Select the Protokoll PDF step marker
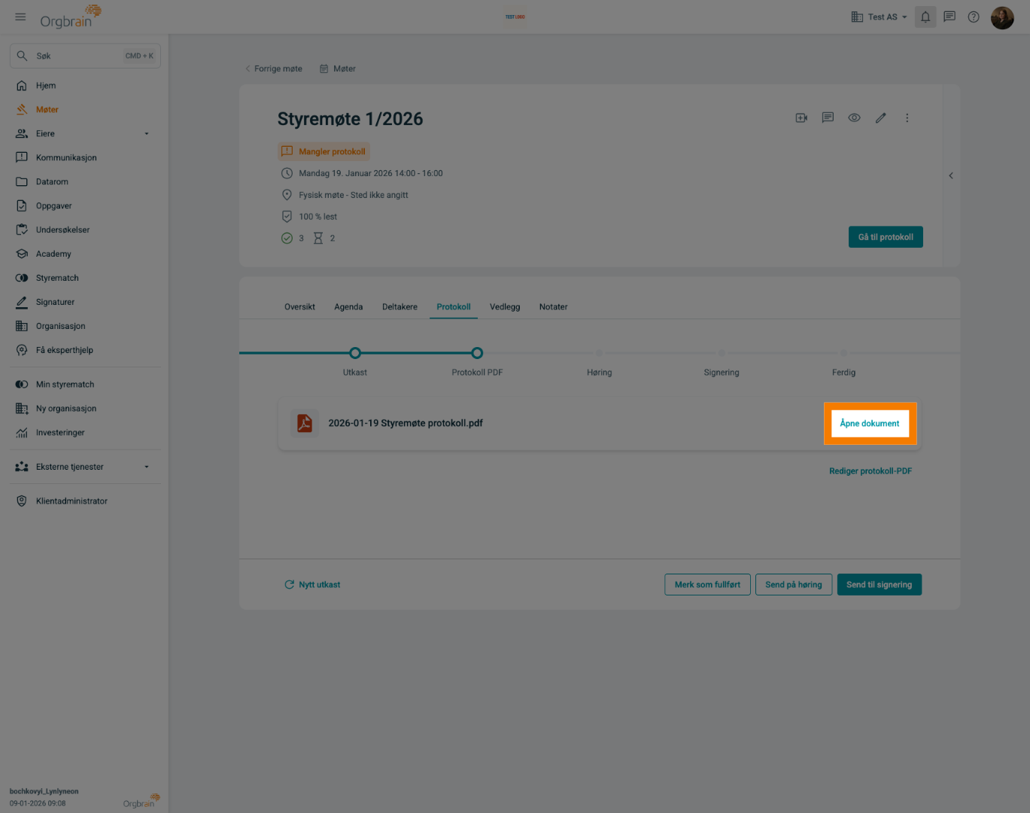The image size is (1030, 813). coord(477,353)
